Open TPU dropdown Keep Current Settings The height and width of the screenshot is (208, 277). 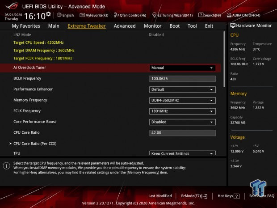point(182,153)
